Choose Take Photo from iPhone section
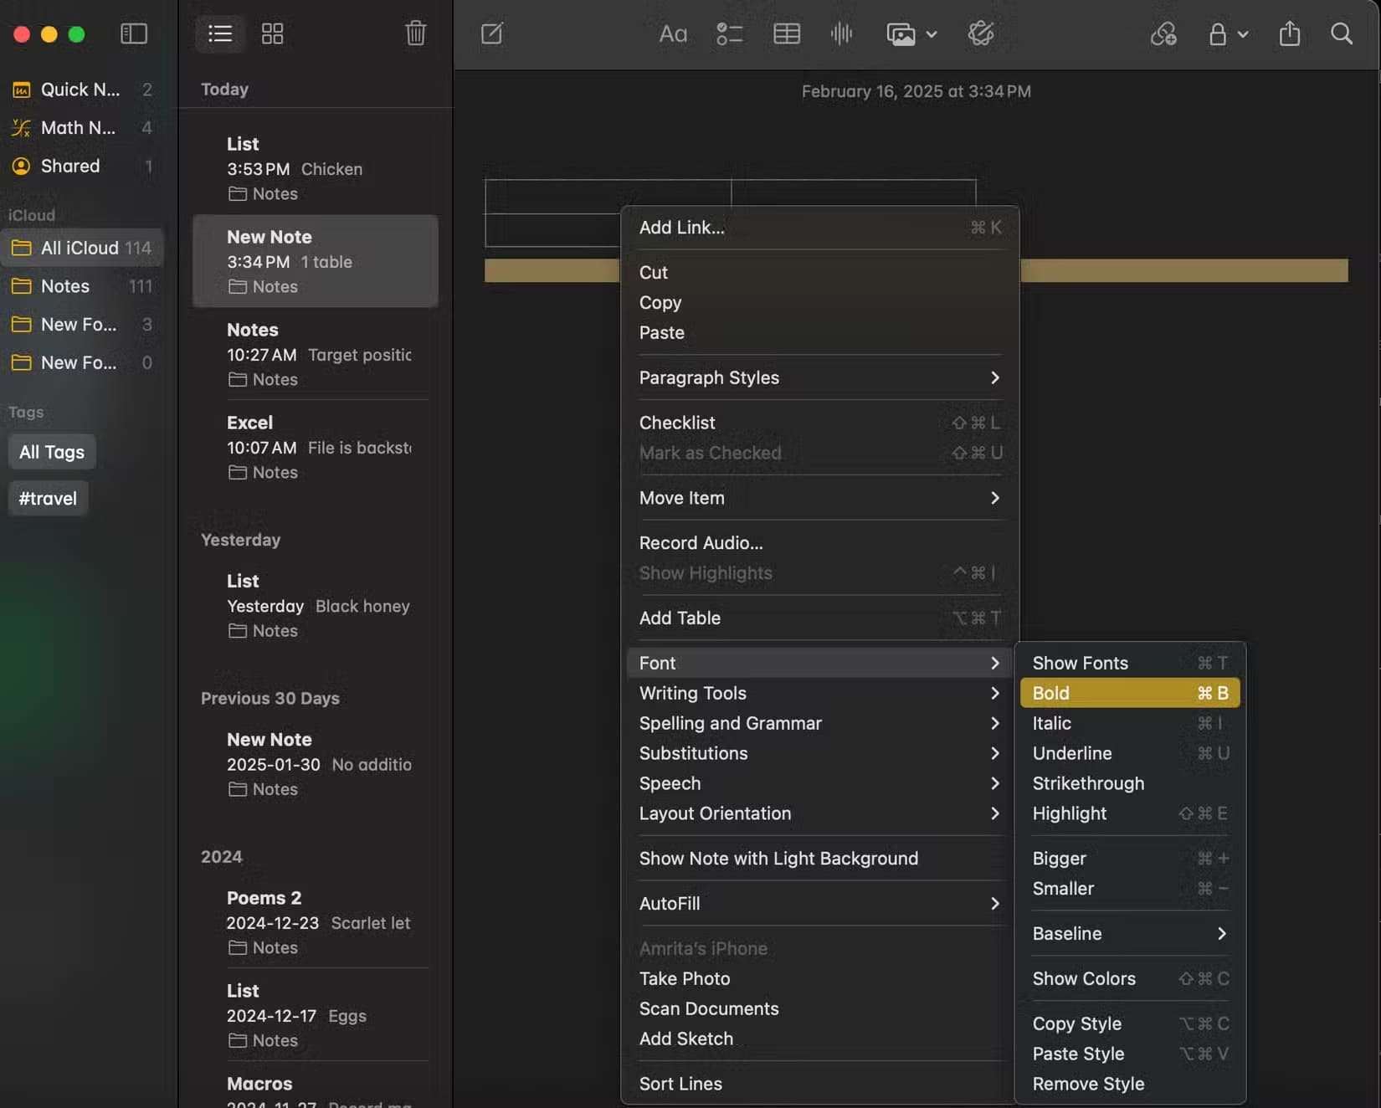 [x=819, y=979]
